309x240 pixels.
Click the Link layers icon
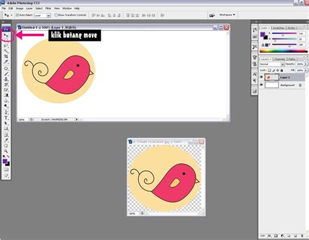pos(263,235)
